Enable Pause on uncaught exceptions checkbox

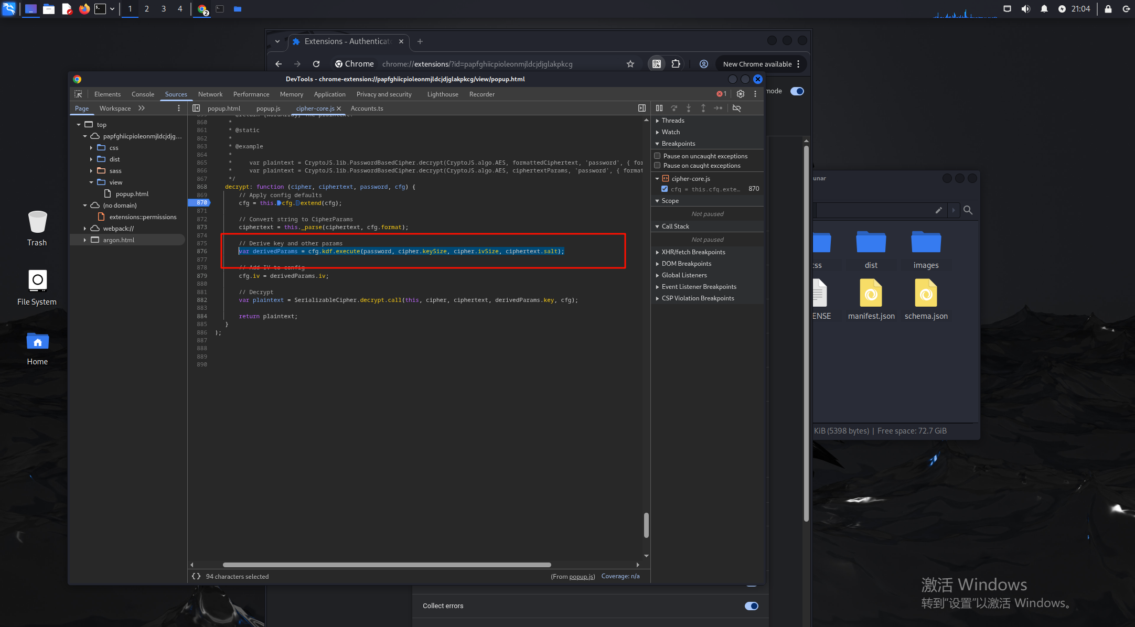coord(657,156)
